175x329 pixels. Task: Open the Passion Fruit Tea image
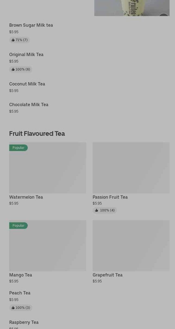click(131, 168)
